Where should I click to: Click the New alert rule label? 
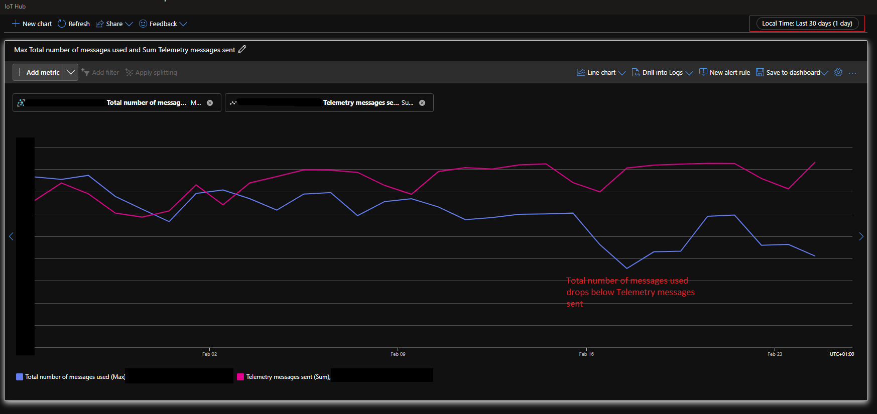[x=730, y=72]
